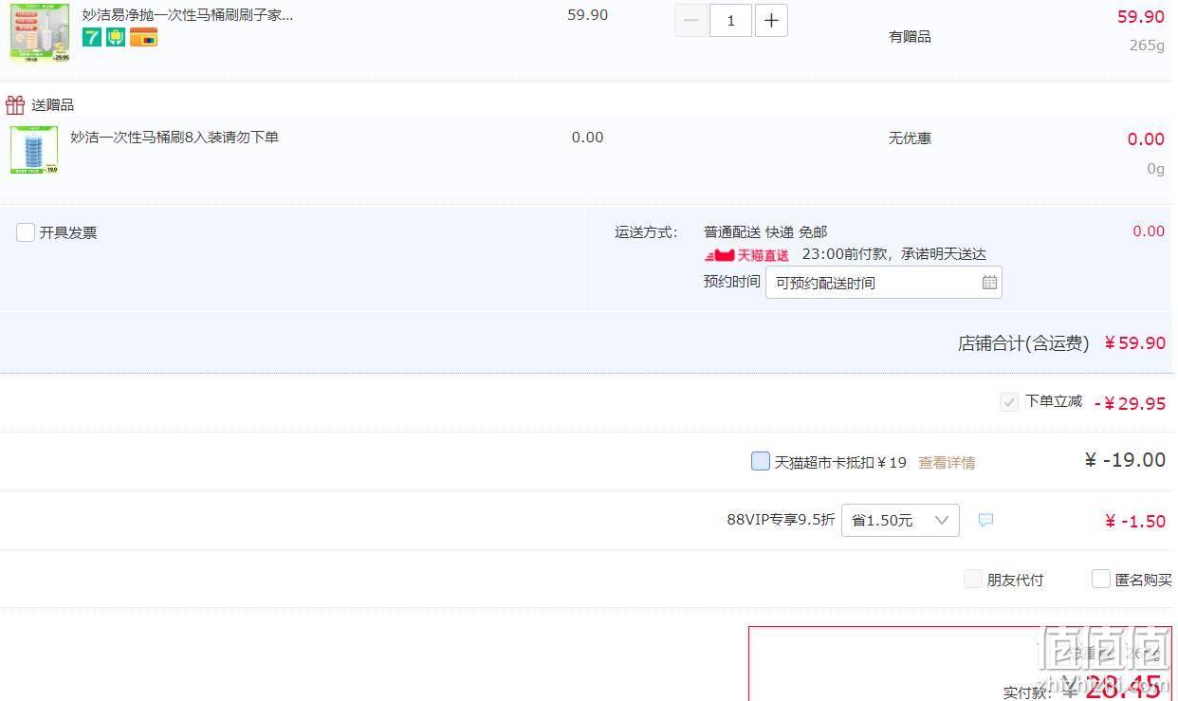Click the green 7-day return badge icon
The image size is (1178, 701).
tap(92, 37)
